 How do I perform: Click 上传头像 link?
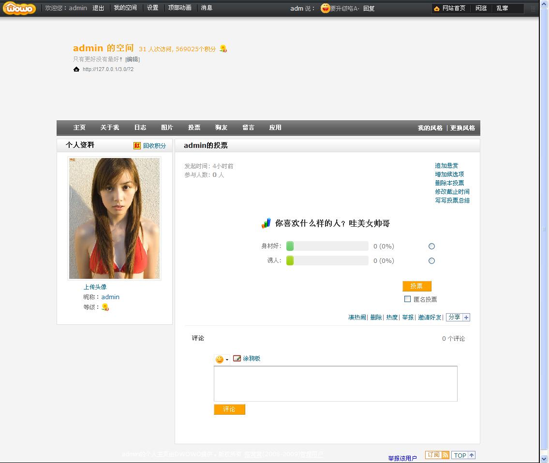point(95,287)
